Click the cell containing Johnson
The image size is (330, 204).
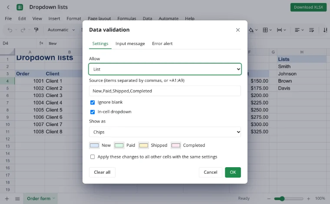[x=302, y=74]
